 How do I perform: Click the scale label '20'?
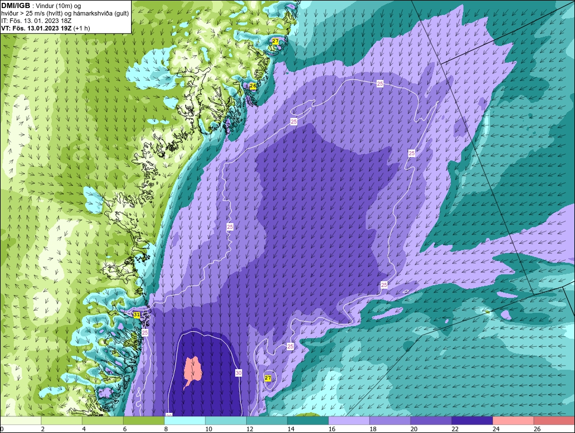pos(414,430)
